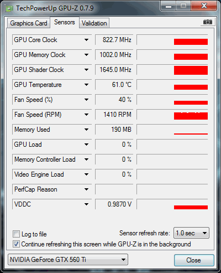221x273 pixels.
Task: Minimize the GPU-Z window
Action: [x=169, y=7]
